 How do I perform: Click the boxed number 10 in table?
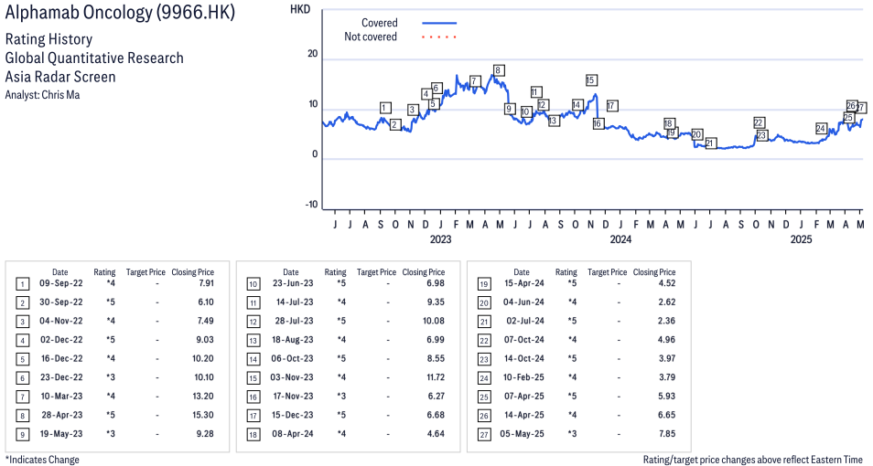pyautogui.click(x=253, y=285)
